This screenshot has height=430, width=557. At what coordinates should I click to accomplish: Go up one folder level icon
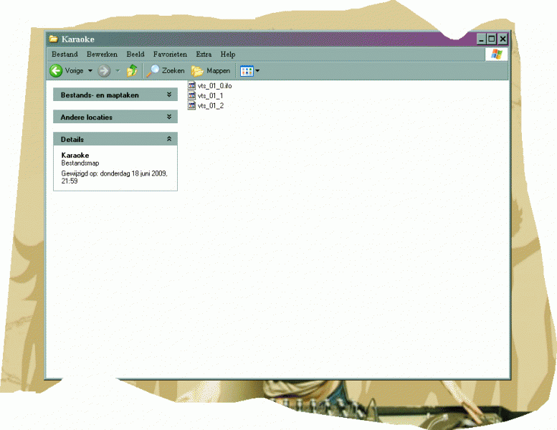tap(132, 71)
